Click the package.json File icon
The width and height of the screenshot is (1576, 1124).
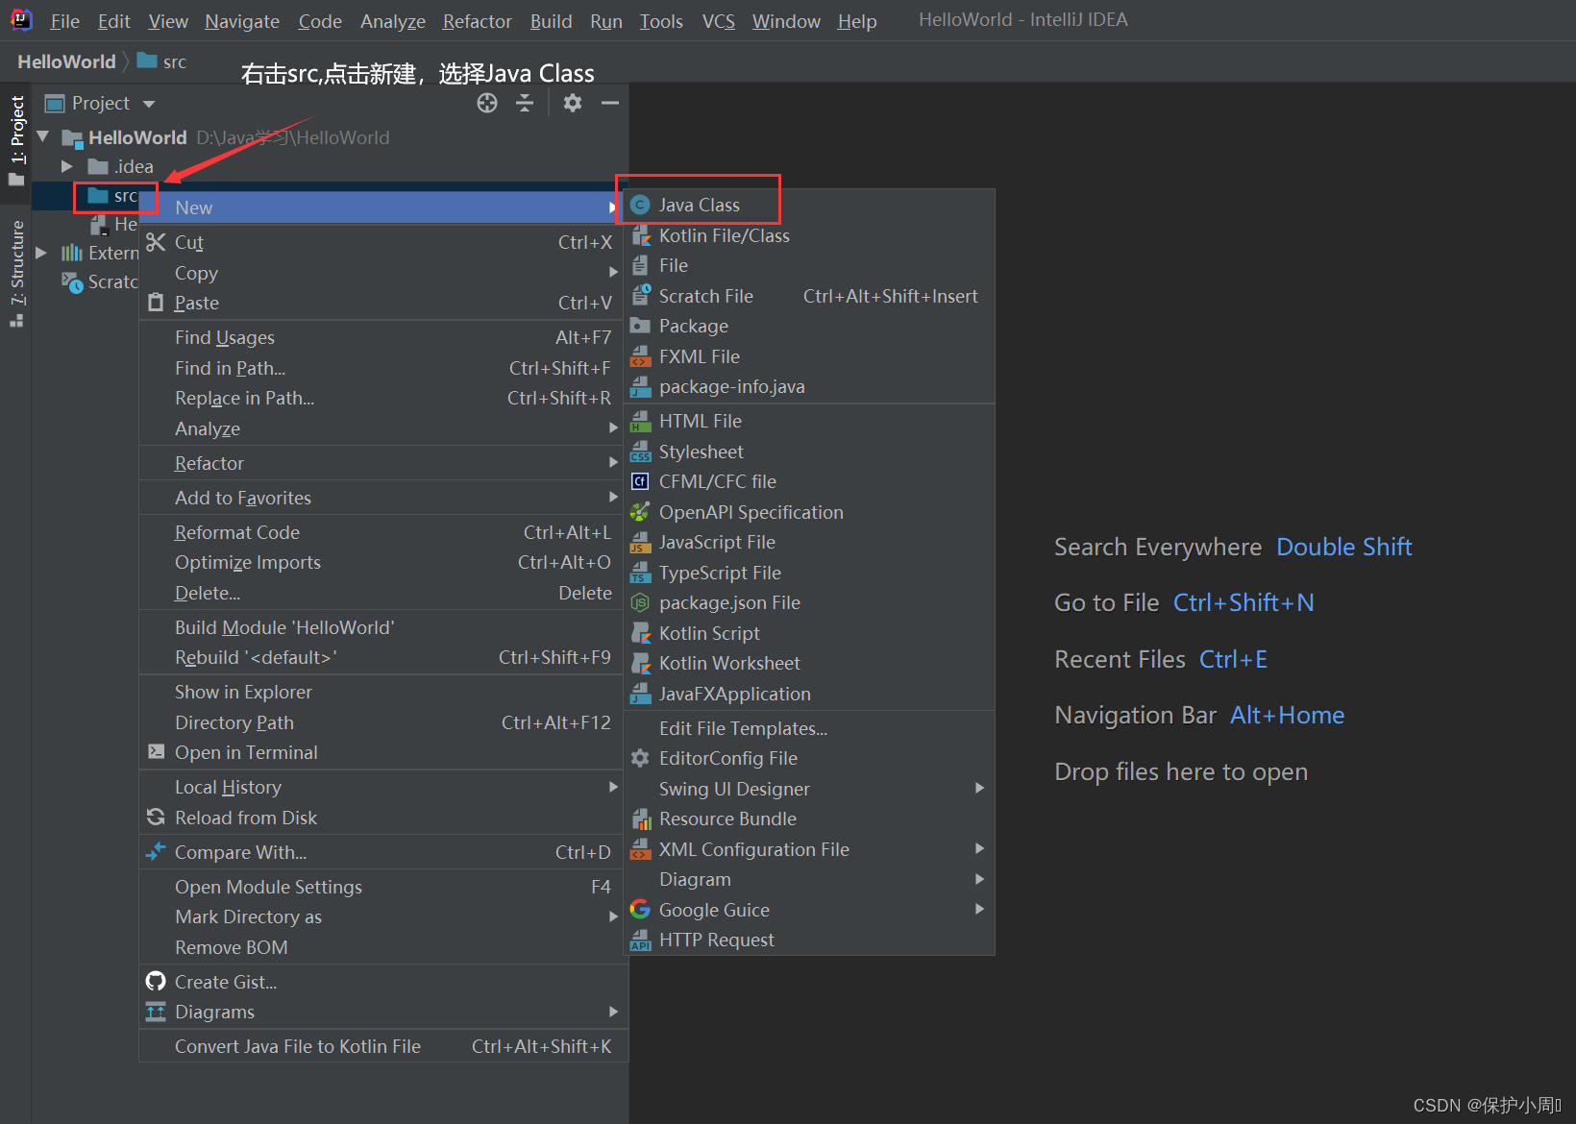point(640,602)
